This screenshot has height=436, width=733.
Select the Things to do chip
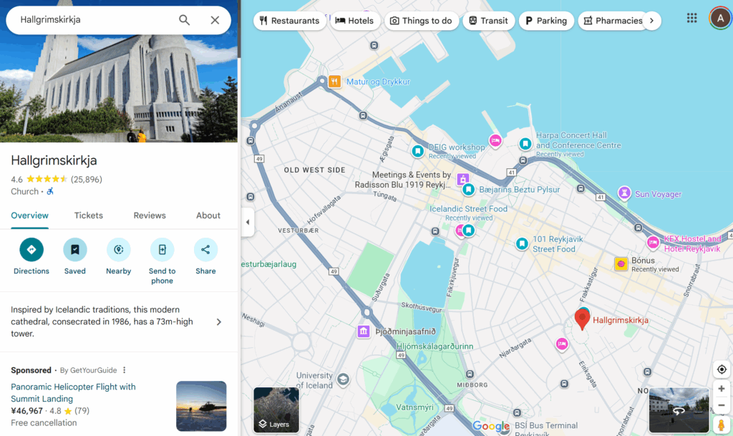point(421,21)
